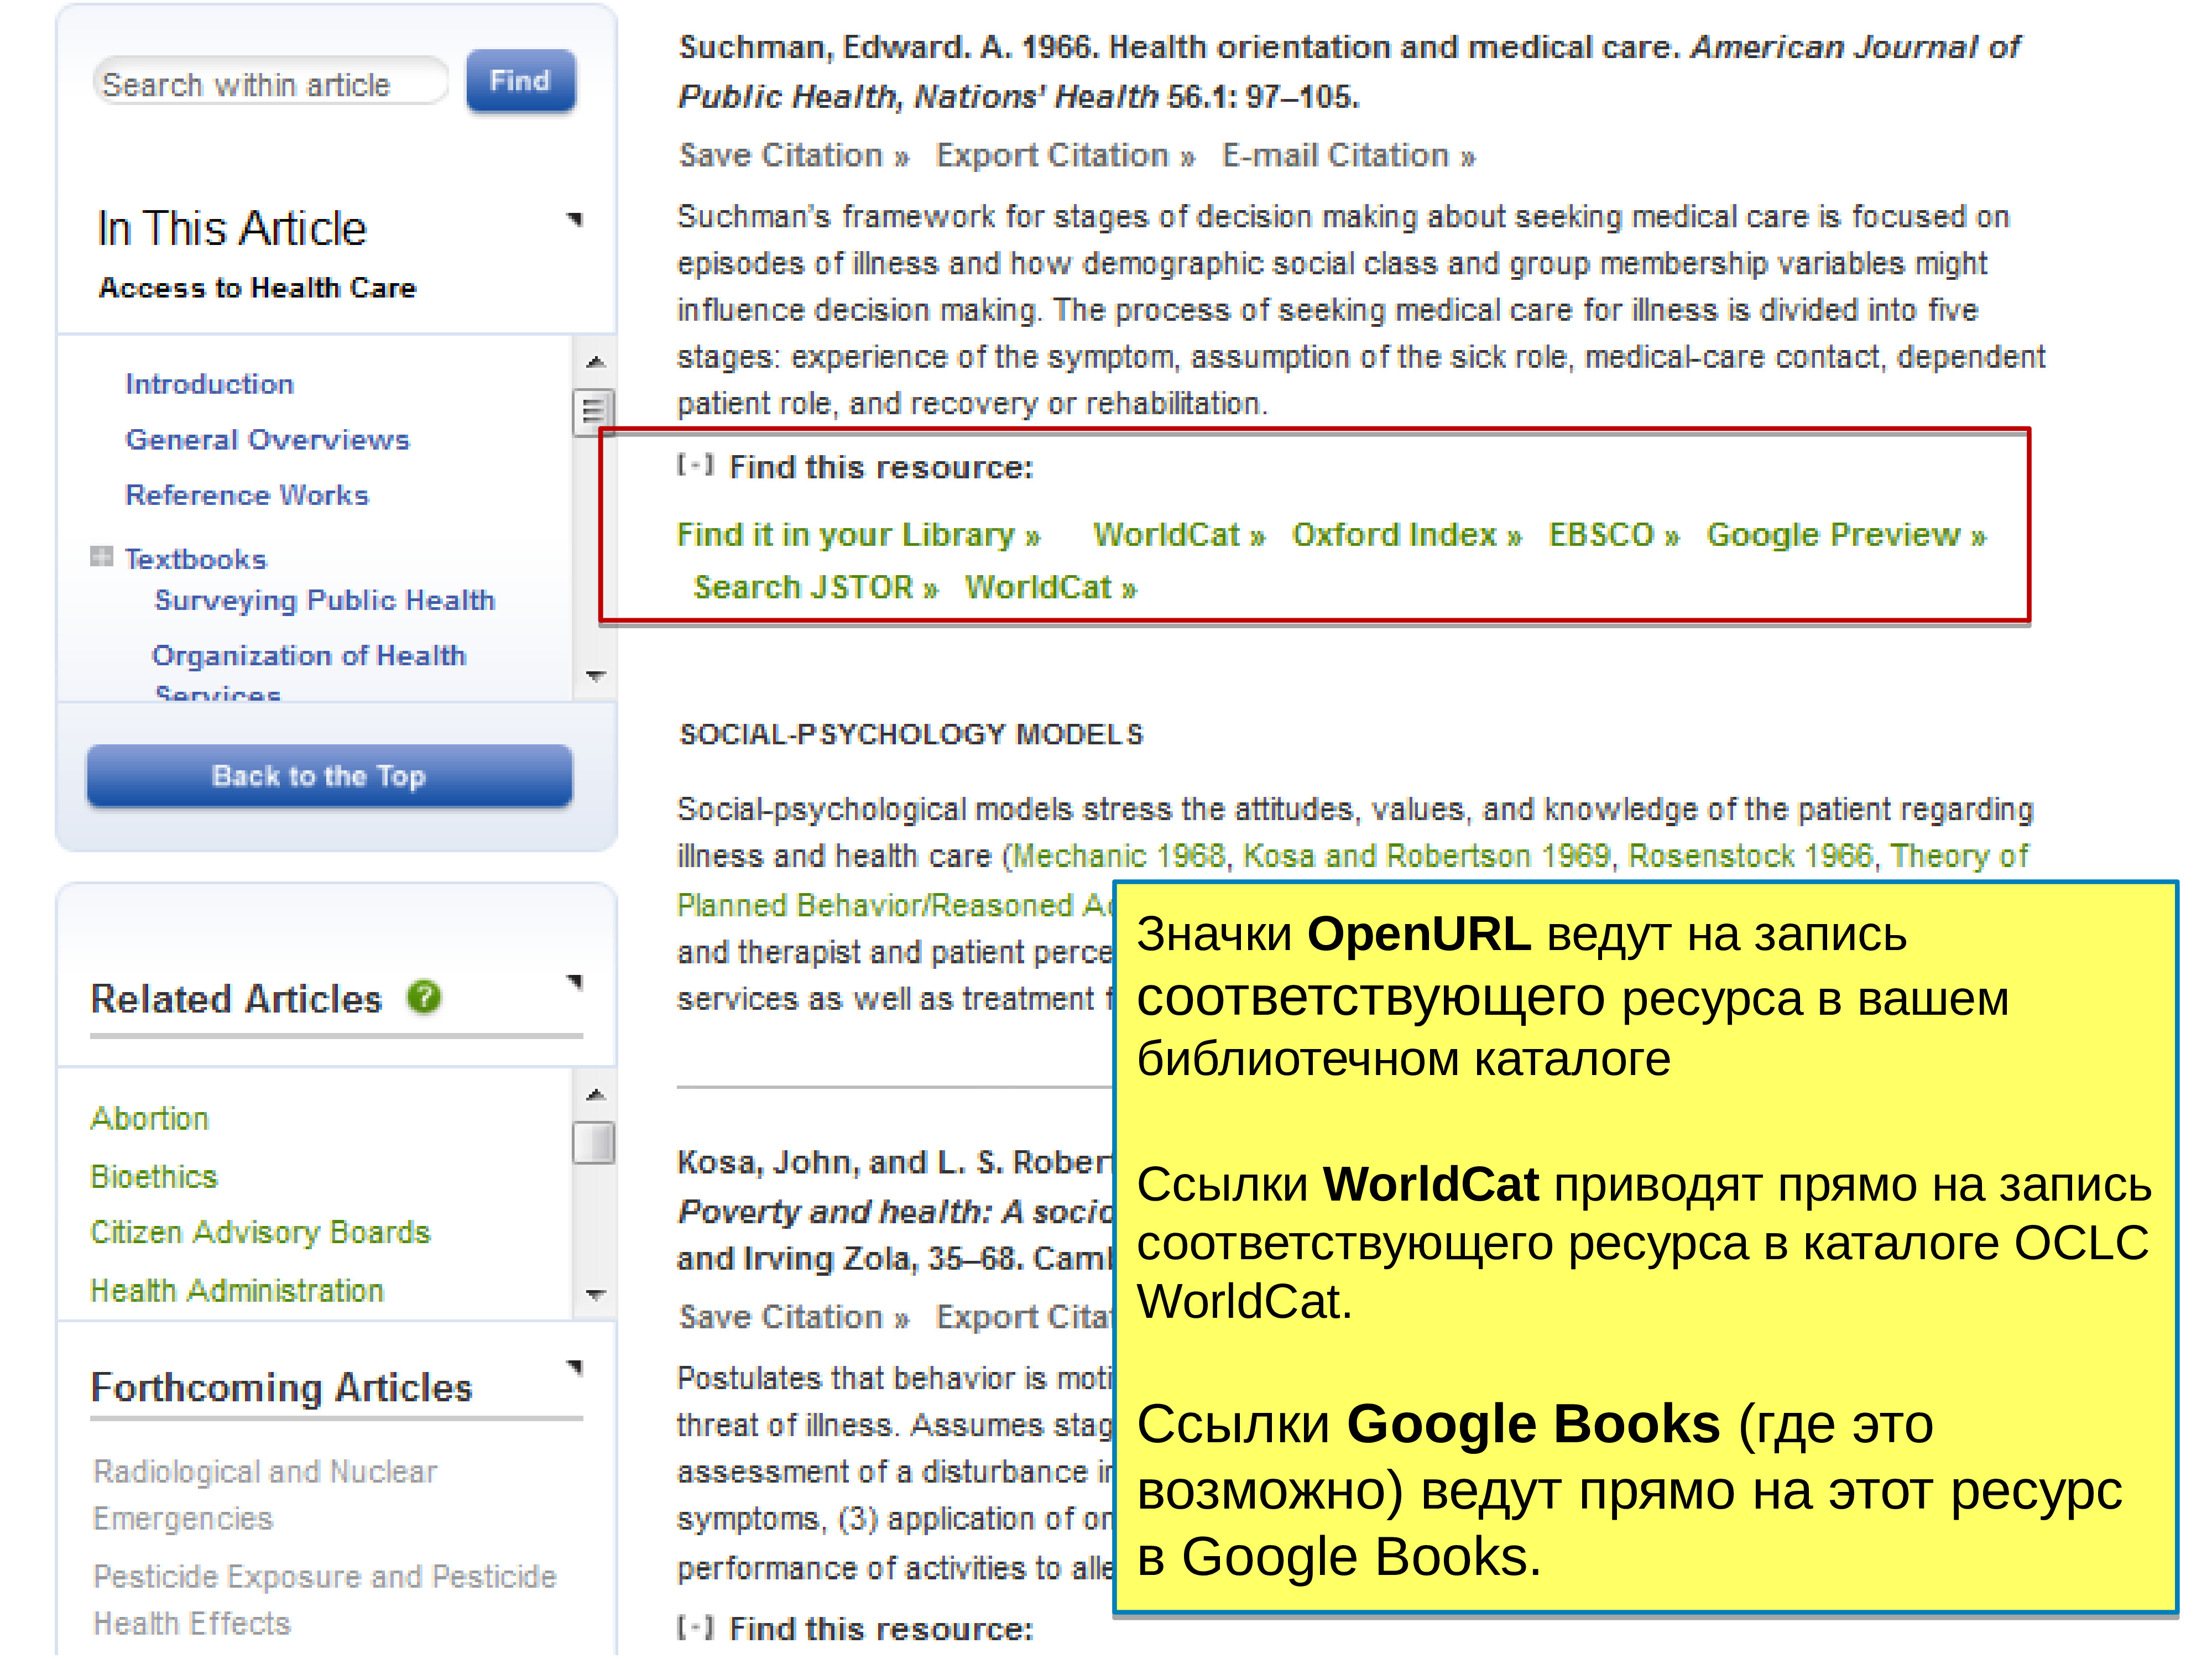The image size is (2212, 1659).
Task: Open the Search JSTOR link
Action: click(x=815, y=588)
